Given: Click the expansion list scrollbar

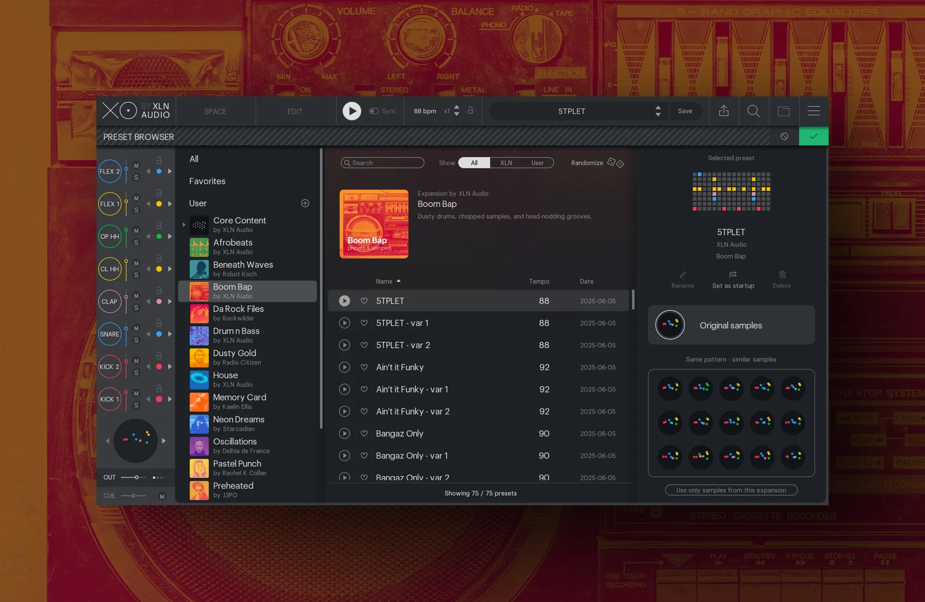Looking at the screenshot, I should click(321, 289).
